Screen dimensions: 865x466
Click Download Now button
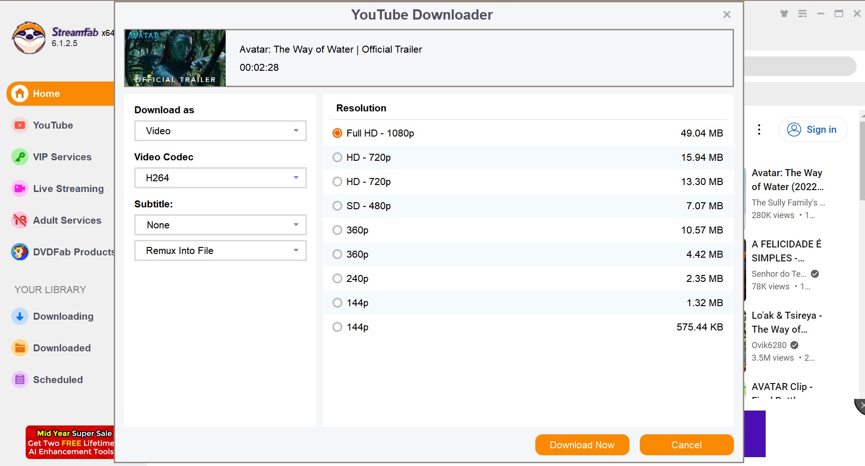582,445
